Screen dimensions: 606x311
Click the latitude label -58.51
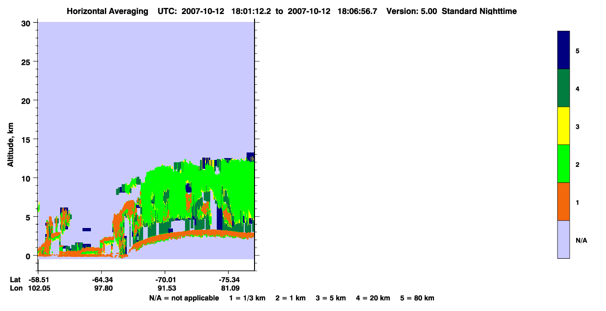[37, 280]
